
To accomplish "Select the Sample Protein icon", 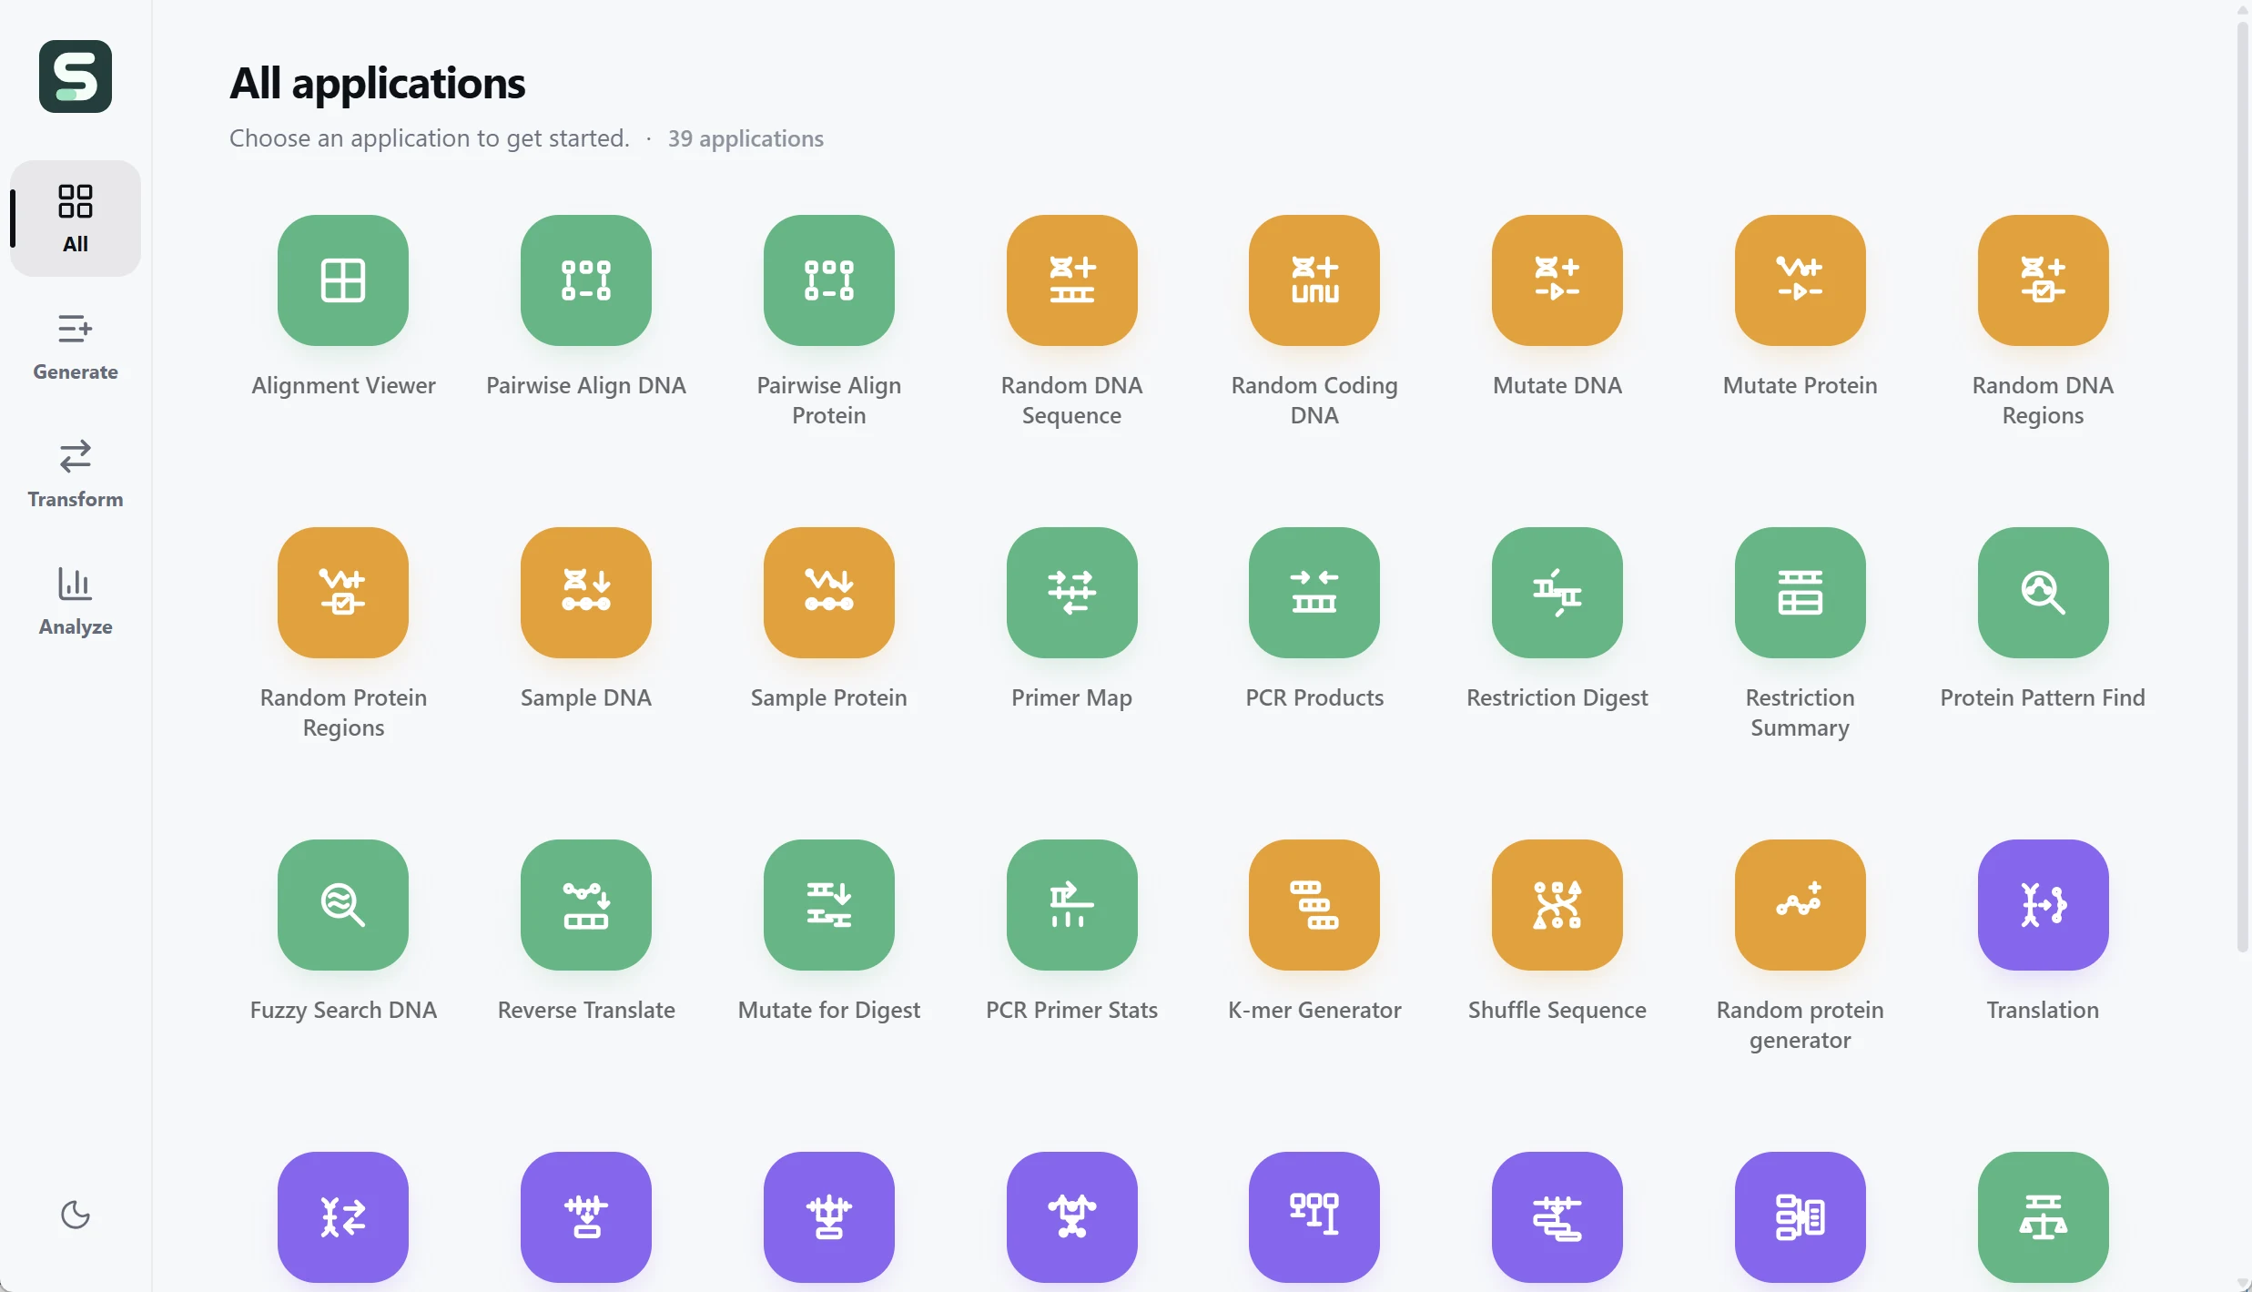I will click(829, 593).
